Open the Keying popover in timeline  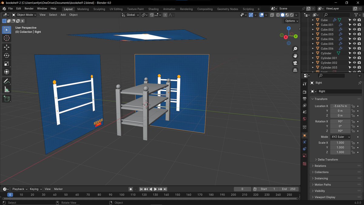[x=35, y=189]
